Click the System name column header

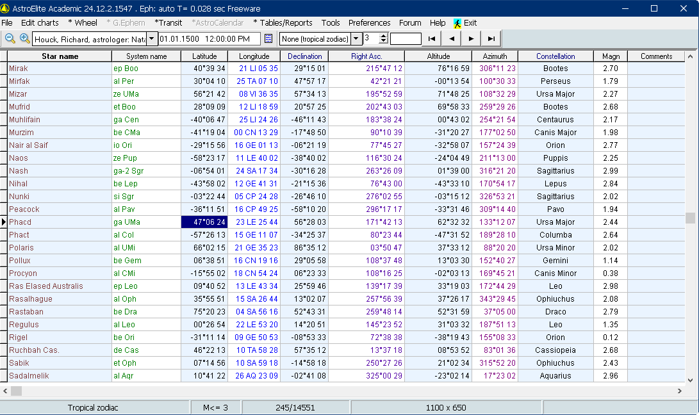pos(146,56)
